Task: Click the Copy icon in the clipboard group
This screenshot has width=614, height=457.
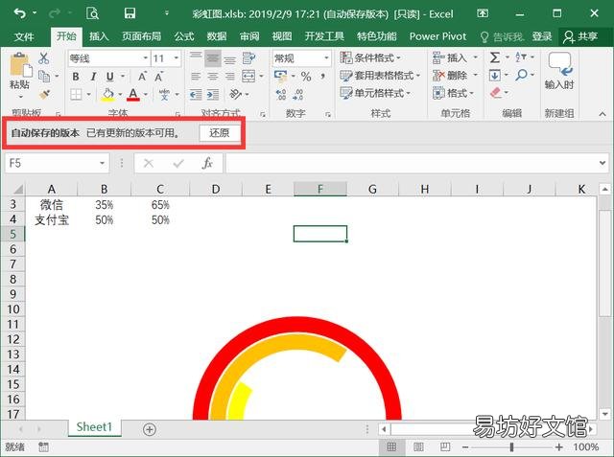Action: click(44, 77)
